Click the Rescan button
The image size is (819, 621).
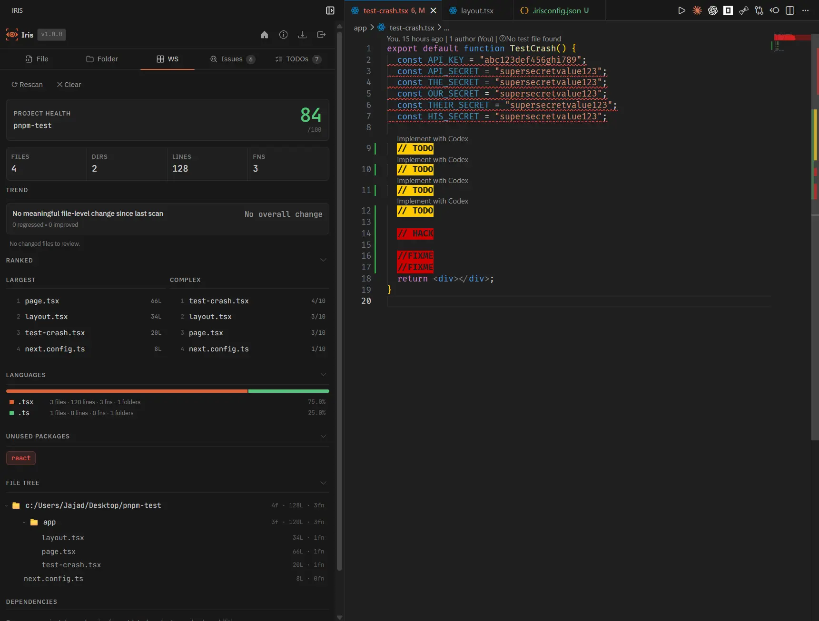27,85
